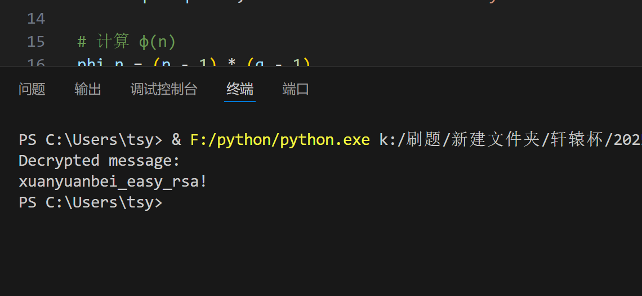Click the & operator in terminal command

176,140
